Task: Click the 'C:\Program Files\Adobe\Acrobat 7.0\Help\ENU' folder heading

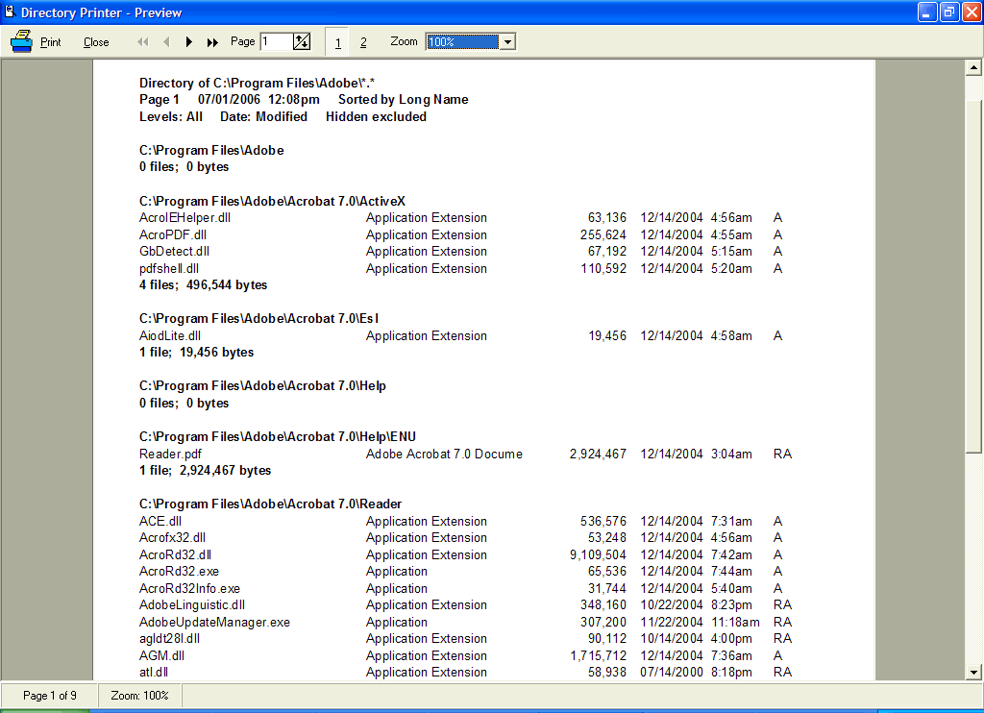Action: (278, 437)
